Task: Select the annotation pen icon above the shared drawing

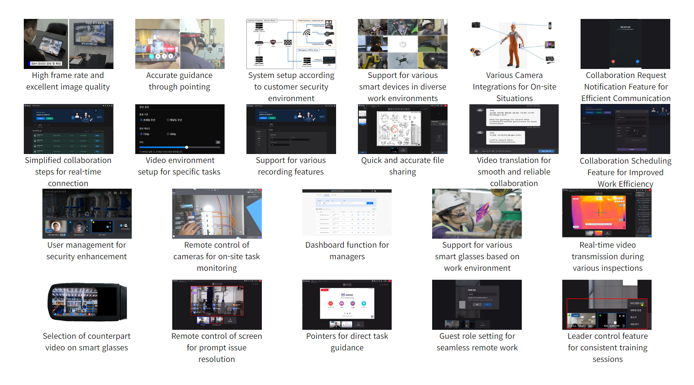Action: [389, 109]
